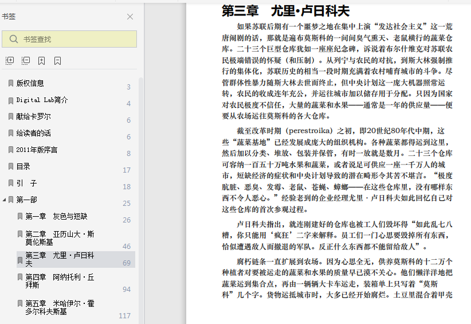Screen dimensions: 471x324
Task: Click the bookmark icon beside 版权信息
Action: pos(11,83)
